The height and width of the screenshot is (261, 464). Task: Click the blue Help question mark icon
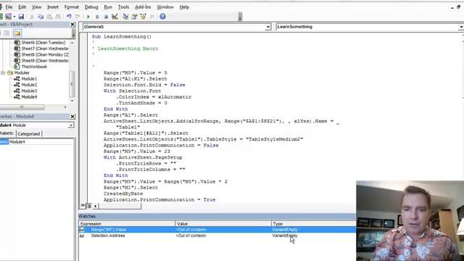[162, 17]
